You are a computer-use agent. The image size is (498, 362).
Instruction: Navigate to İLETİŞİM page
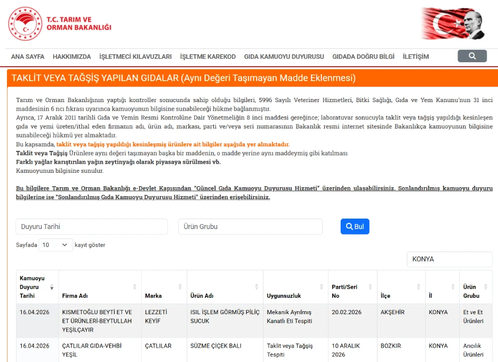click(415, 57)
